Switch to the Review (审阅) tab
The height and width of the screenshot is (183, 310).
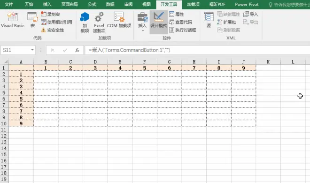pos(128,4)
